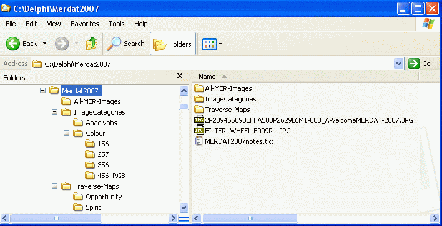
Task: Maximize the Explorer window
Action: click(x=418, y=9)
